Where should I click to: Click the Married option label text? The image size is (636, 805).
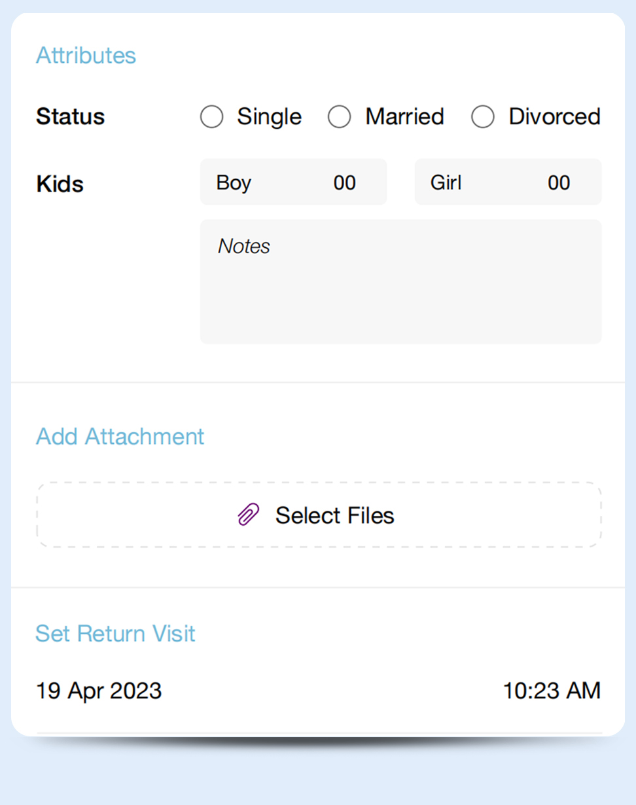tap(404, 117)
